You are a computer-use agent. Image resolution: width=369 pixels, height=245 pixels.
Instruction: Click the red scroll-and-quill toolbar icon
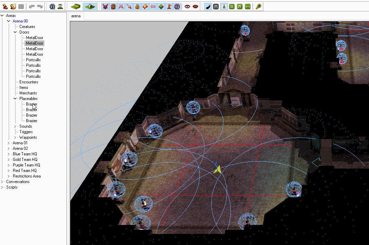tap(5, 7)
